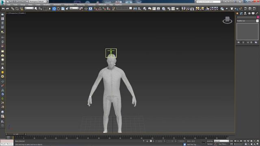This screenshot has height=146, width=260.
Task: Open the Material Editor from toolbar
Action: click(x=163, y=9)
